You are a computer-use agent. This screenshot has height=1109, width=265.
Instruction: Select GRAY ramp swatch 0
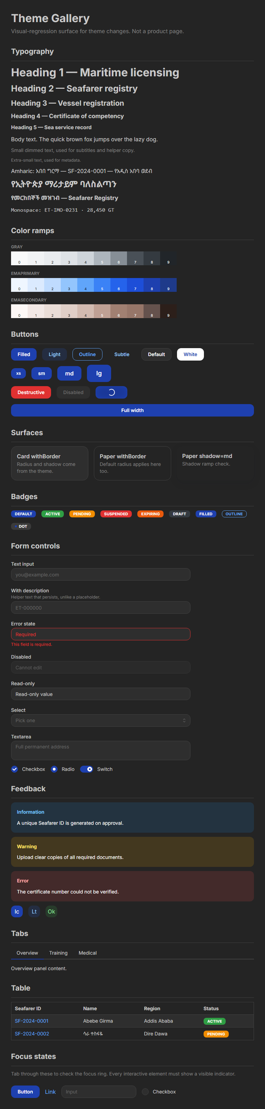tap(19, 258)
